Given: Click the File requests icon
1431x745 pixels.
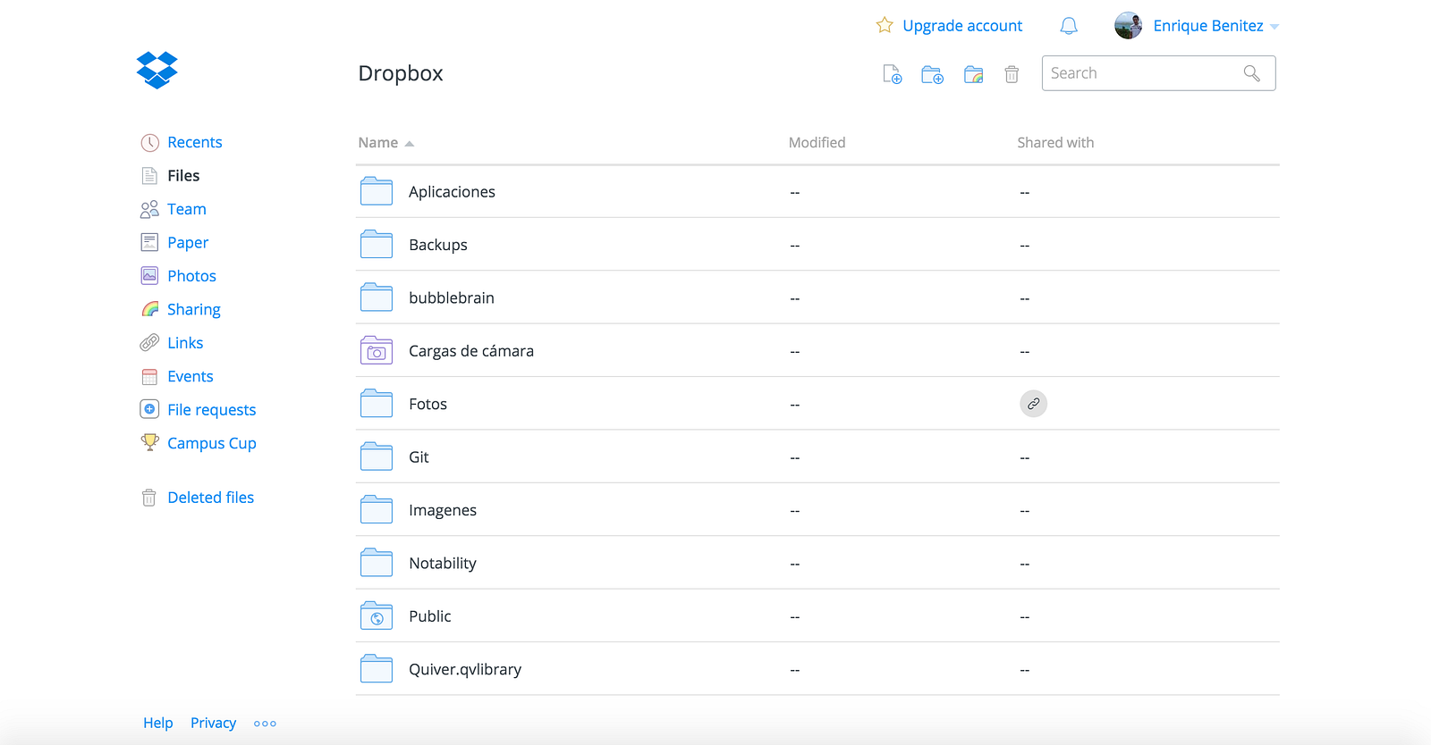Looking at the screenshot, I should [149, 409].
